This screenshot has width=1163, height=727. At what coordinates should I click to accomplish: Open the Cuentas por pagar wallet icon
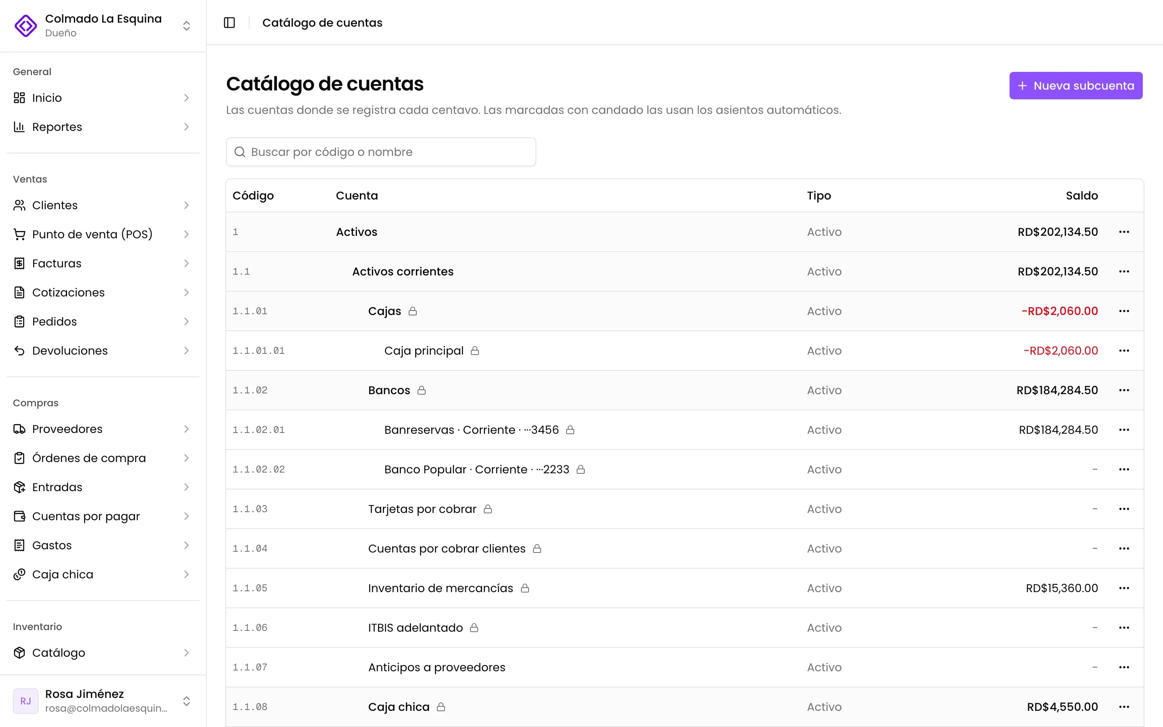[19, 517]
